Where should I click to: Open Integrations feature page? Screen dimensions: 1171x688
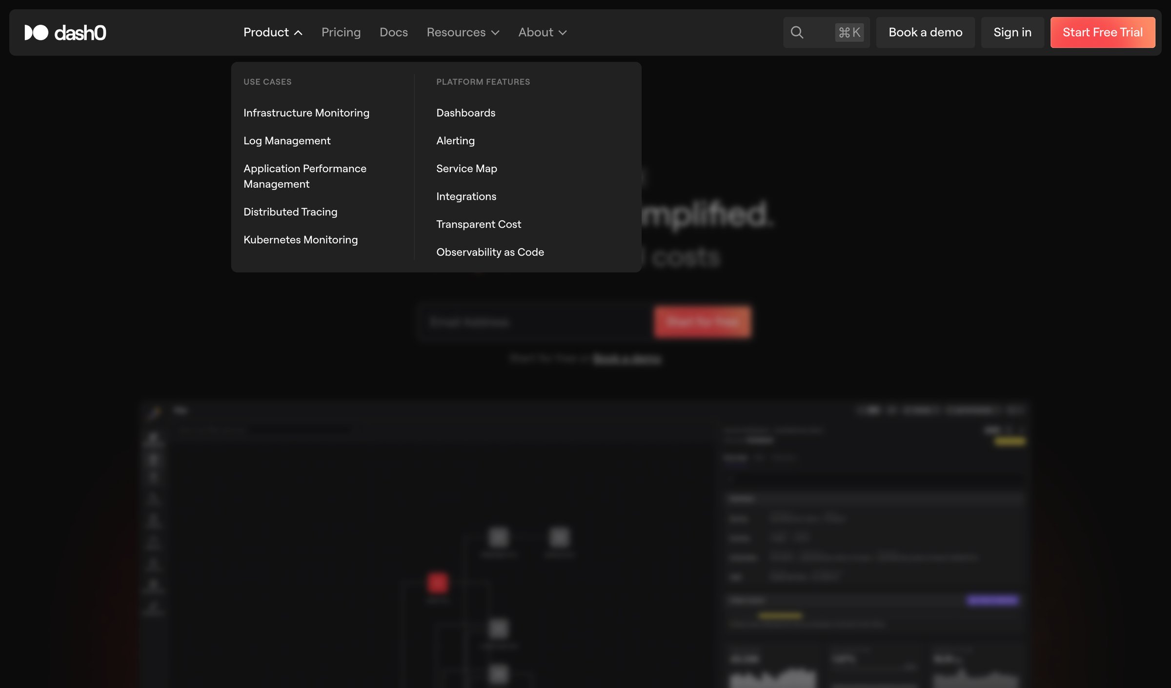pos(466,196)
